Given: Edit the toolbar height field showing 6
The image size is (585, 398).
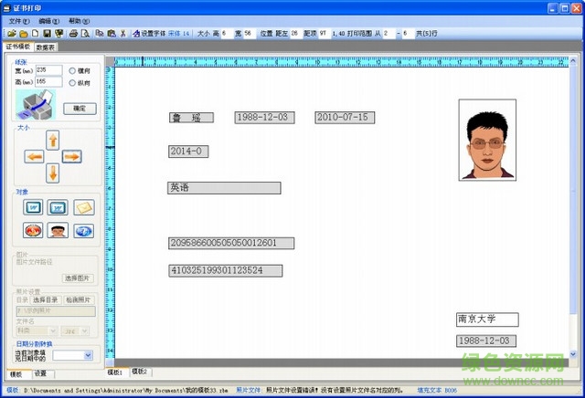Looking at the screenshot, I should click(x=227, y=34).
